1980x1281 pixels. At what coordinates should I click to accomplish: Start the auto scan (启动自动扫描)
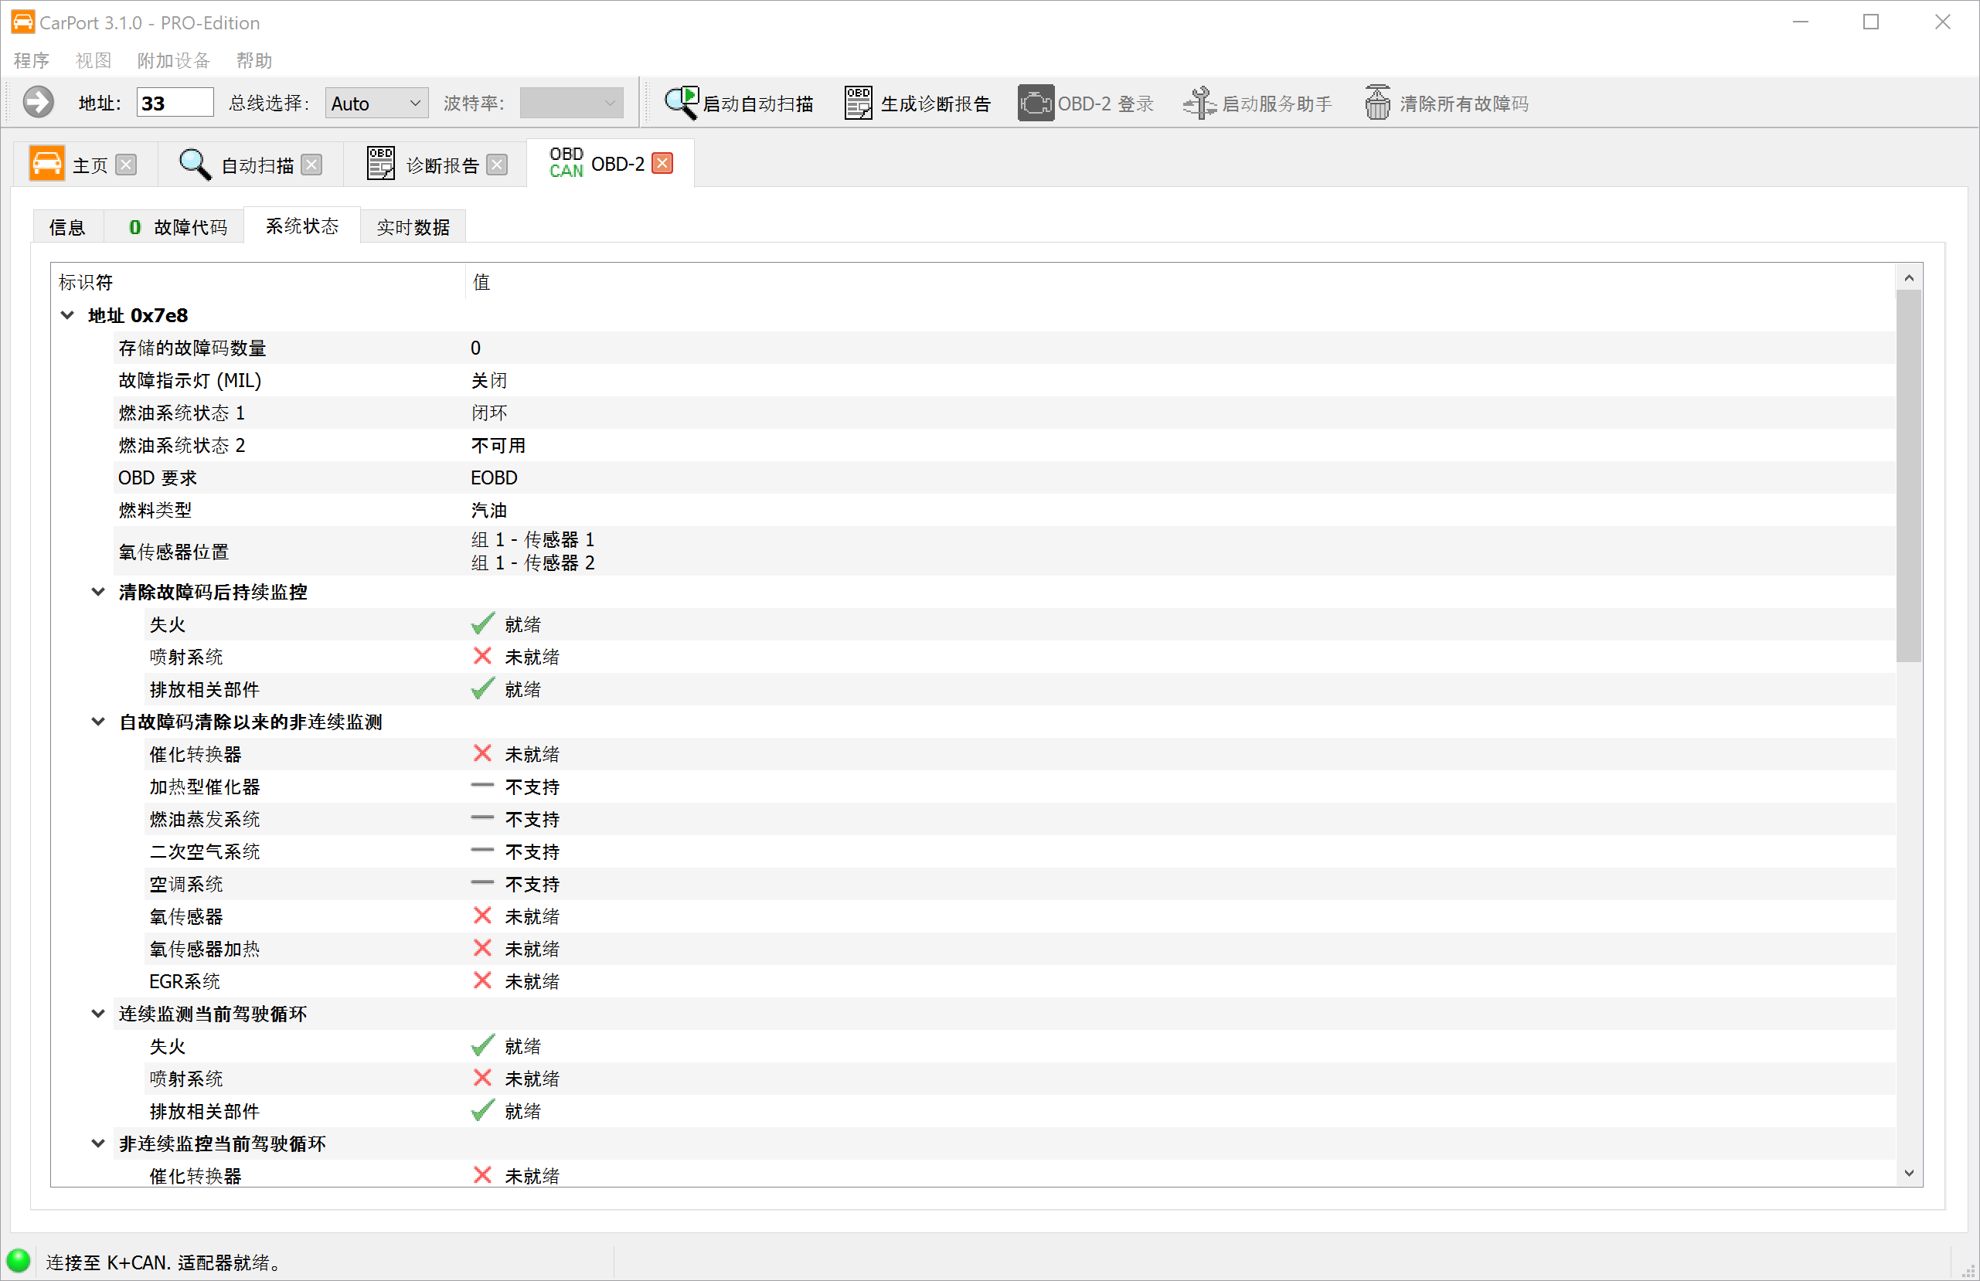pos(739,104)
